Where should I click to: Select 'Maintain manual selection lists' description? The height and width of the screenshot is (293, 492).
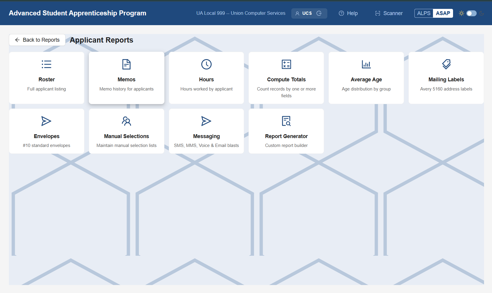point(127,145)
